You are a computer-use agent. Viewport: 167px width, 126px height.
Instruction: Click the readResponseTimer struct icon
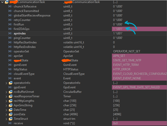11,96
